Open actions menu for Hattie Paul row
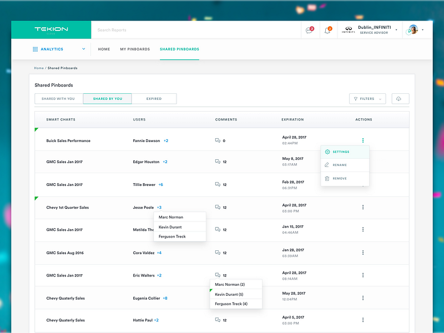 363,320
